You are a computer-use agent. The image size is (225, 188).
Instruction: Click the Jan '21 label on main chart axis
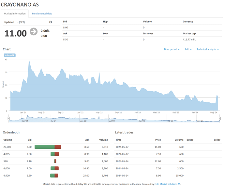23,112
